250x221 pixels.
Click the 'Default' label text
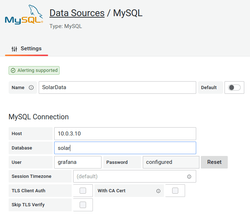(209, 88)
